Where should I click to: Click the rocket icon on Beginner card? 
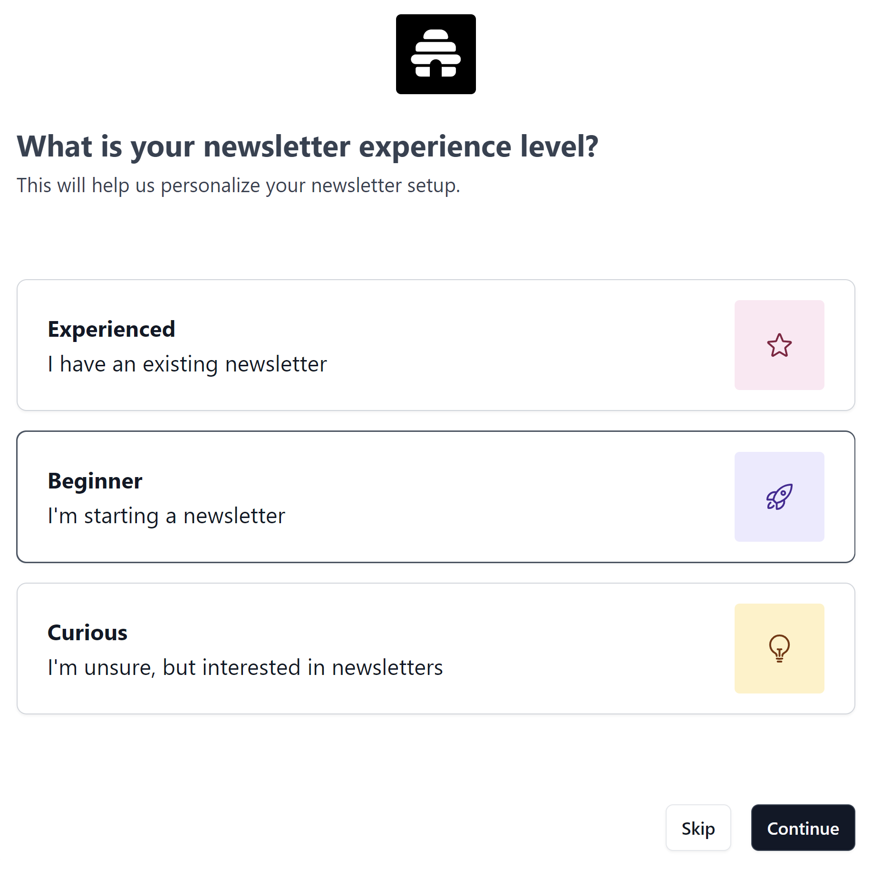779,497
